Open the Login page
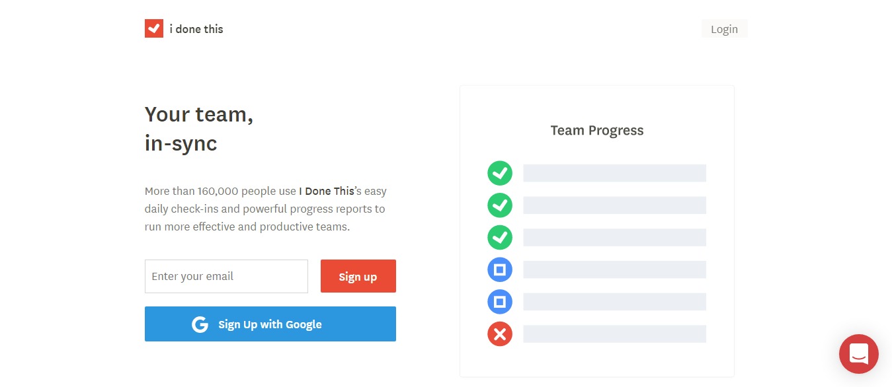 (724, 29)
